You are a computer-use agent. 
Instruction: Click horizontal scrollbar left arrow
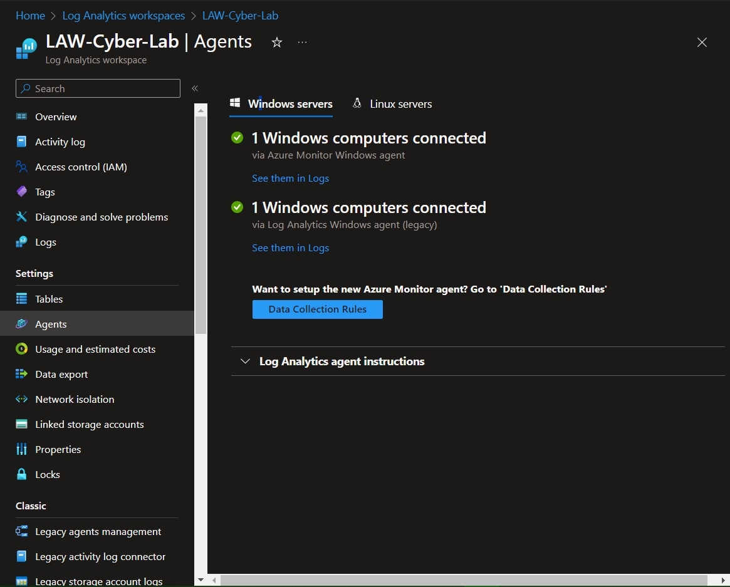point(214,581)
